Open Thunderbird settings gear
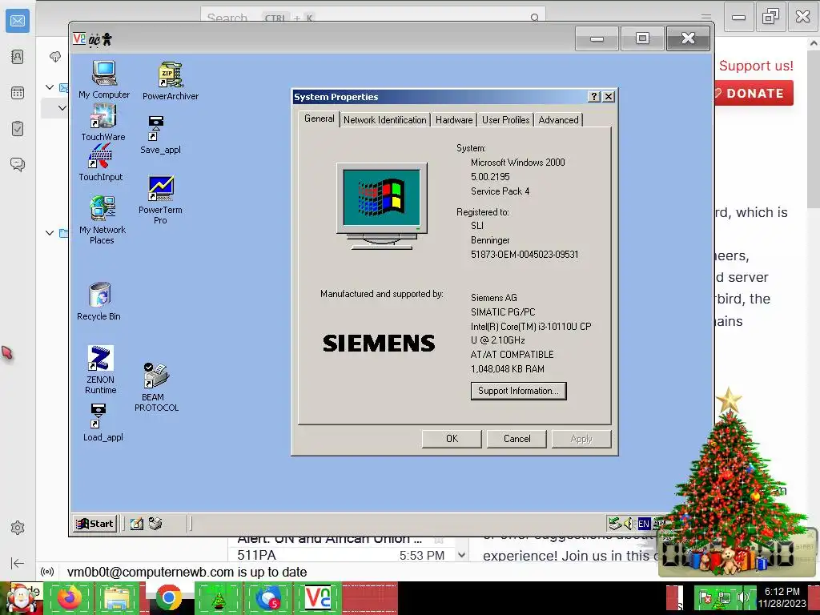This screenshot has height=615, width=820. coord(18,528)
